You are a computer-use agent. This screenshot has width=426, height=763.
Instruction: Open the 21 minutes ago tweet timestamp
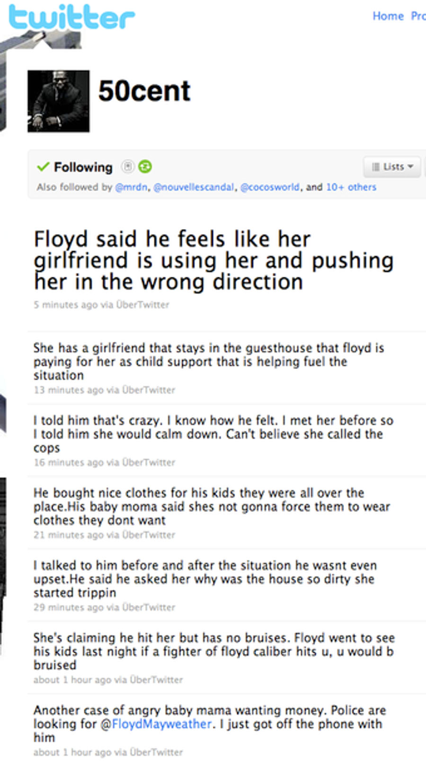click(68, 535)
